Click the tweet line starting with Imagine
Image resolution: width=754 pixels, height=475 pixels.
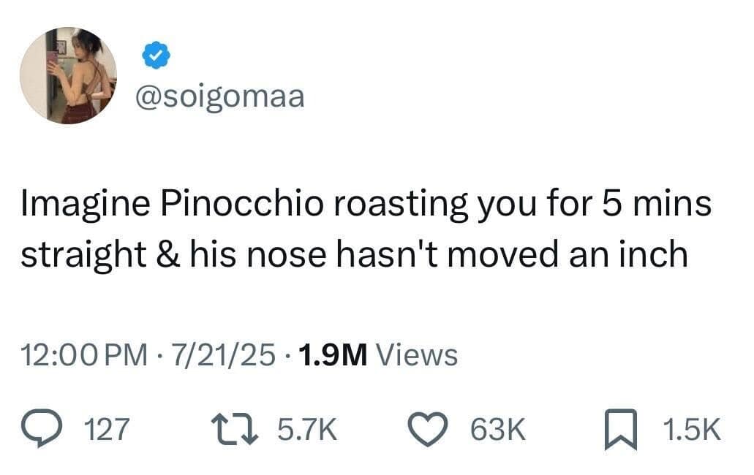(x=366, y=205)
